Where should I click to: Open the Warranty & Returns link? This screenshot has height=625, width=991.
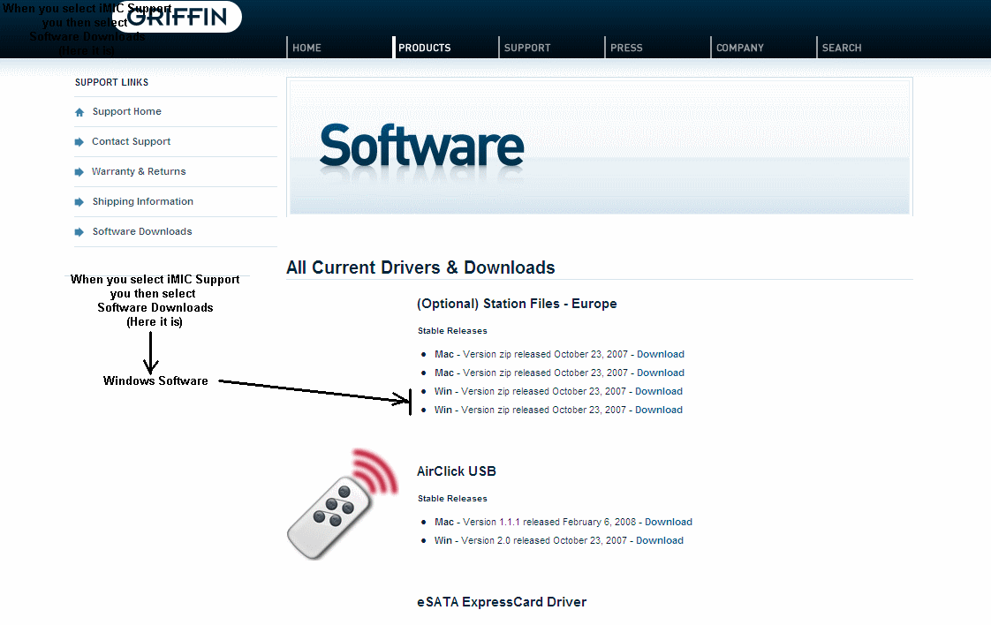139,171
